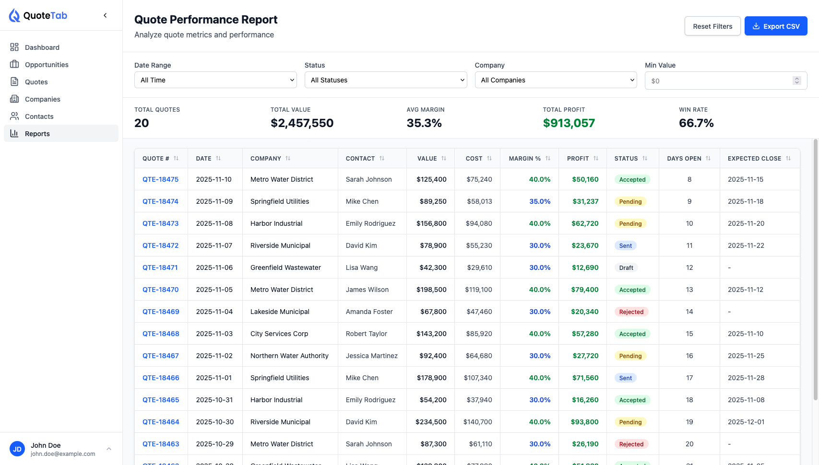Sort by Expected Close sort icon
The width and height of the screenshot is (819, 465).
pos(788,158)
